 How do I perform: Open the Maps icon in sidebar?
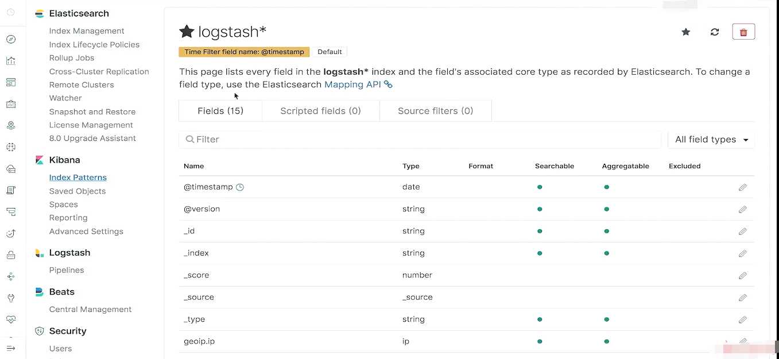(11, 125)
